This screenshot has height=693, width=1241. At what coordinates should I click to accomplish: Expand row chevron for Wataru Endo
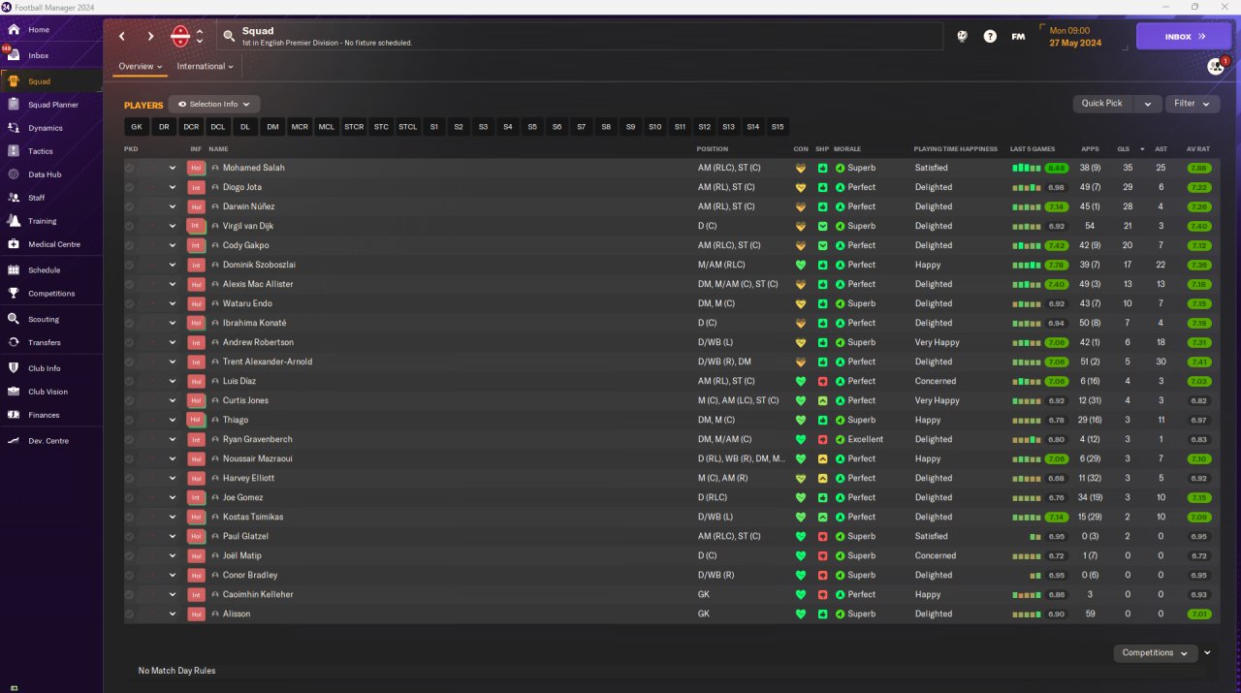173,303
